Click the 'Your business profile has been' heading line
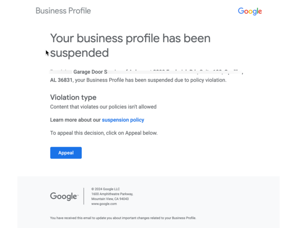Screen dimensions: 288x228 (130, 38)
